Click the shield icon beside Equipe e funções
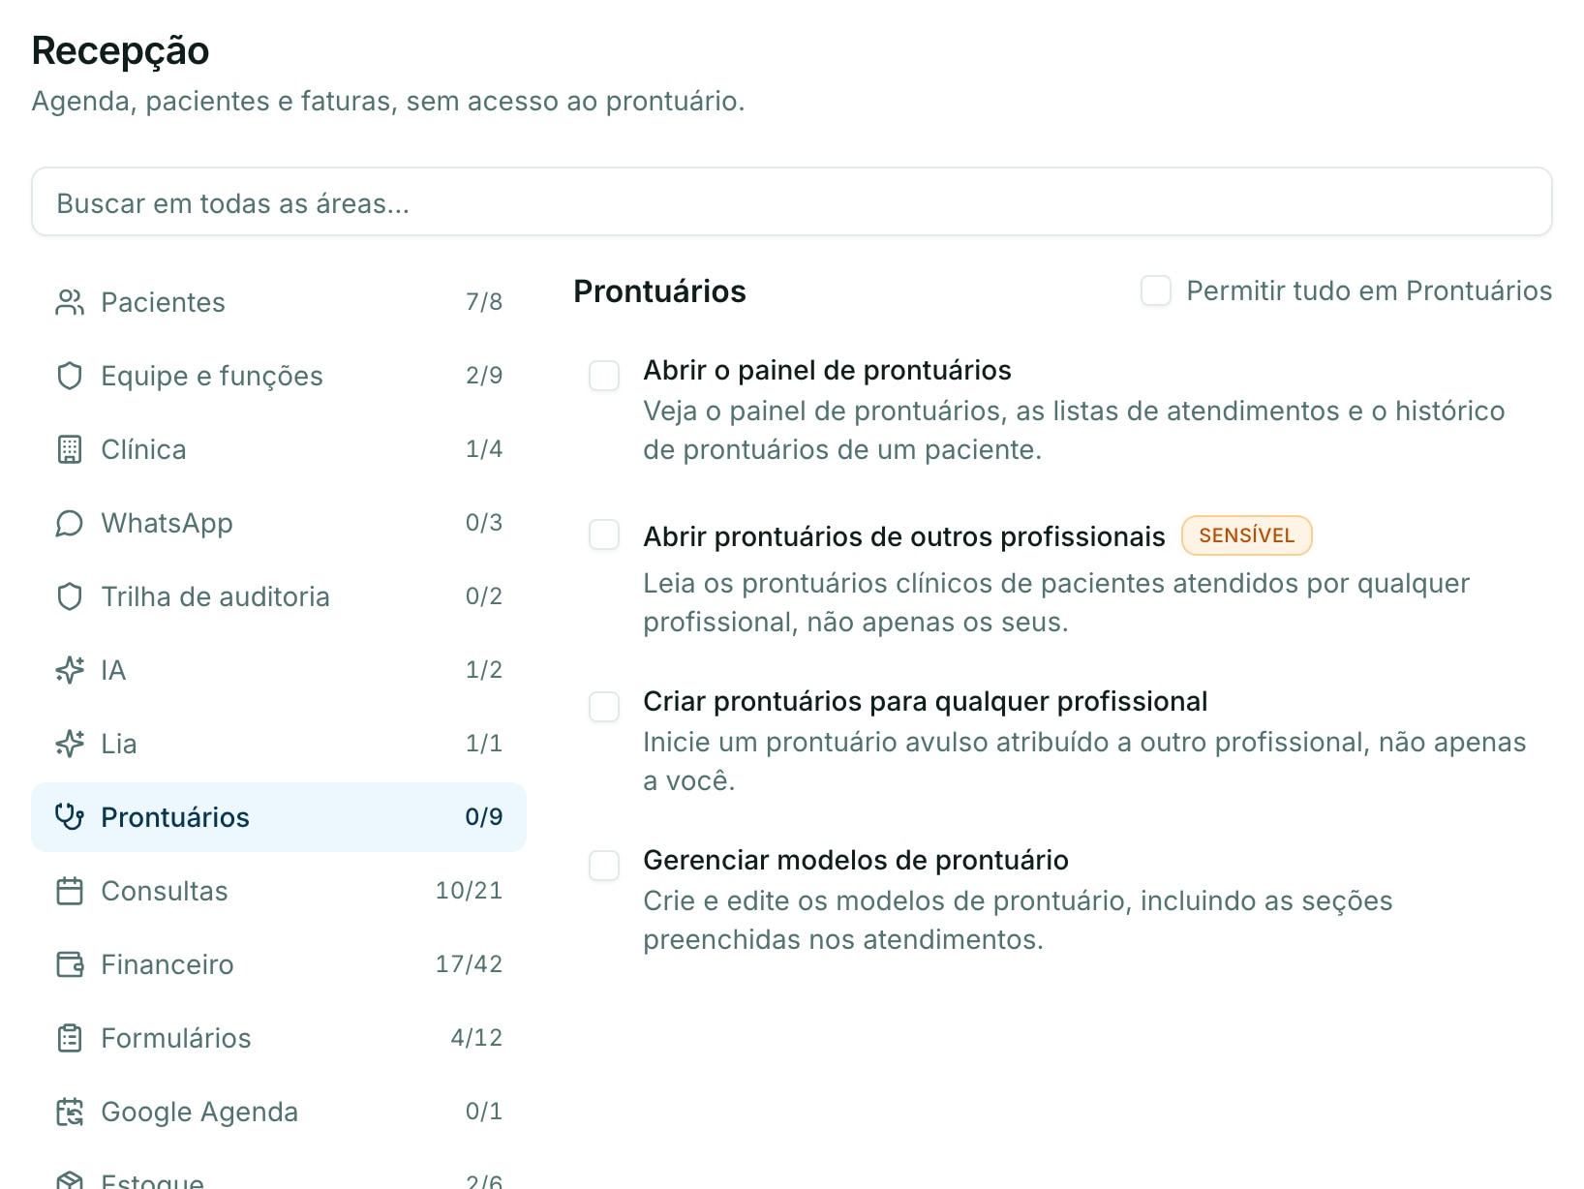Image resolution: width=1584 pixels, height=1189 pixels. (70, 376)
